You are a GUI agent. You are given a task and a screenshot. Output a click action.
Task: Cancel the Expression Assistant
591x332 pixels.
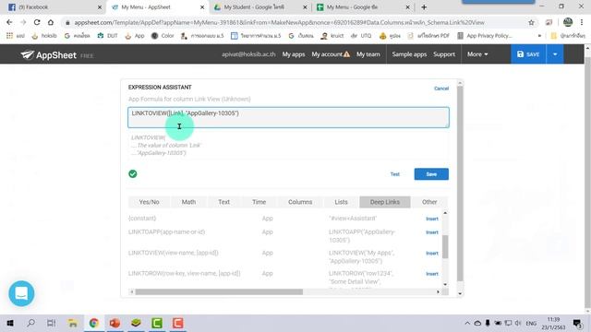[441, 89]
